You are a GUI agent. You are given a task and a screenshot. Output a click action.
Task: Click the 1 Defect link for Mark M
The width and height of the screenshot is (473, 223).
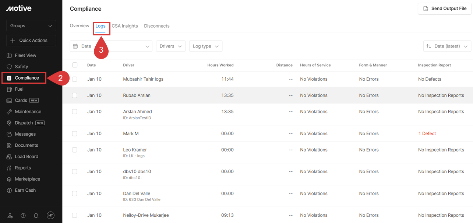pos(427,133)
